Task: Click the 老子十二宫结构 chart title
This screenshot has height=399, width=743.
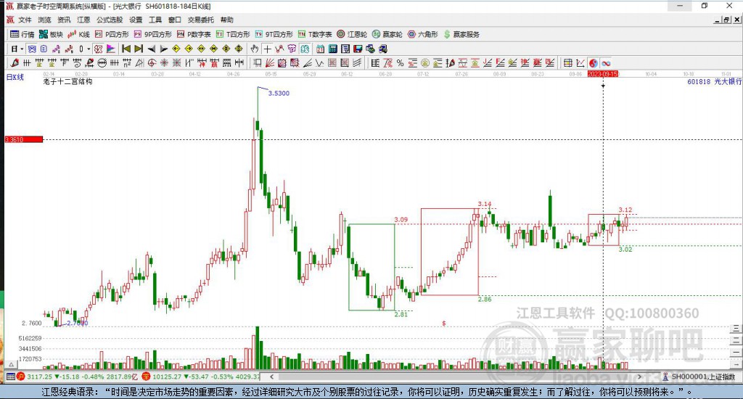Action: click(x=67, y=81)
